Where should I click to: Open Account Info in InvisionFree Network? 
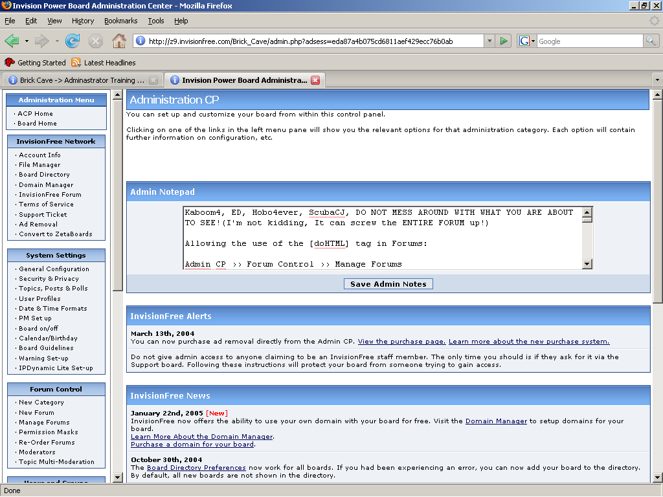(39, 155)
